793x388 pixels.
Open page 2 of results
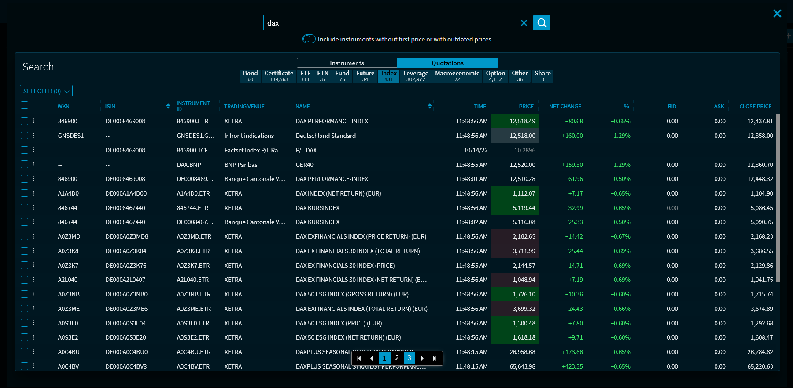[x=397, y=358]
